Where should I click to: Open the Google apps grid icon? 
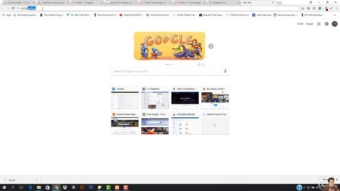click(319, 24)
